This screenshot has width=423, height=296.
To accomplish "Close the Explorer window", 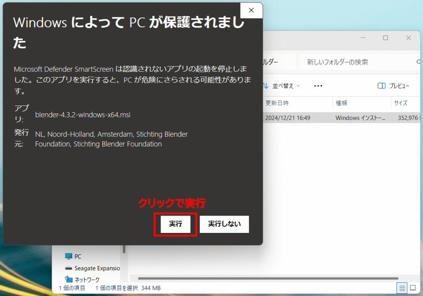I will click(x=409, y=38).
